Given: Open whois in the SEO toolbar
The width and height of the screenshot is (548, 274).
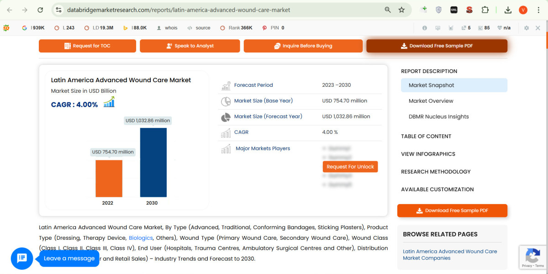Looking at the screenshot, I should [x=167, y=28].
